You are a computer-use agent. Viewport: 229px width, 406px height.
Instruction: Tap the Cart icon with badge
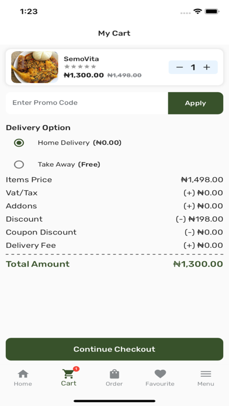[x=68, y=374]
